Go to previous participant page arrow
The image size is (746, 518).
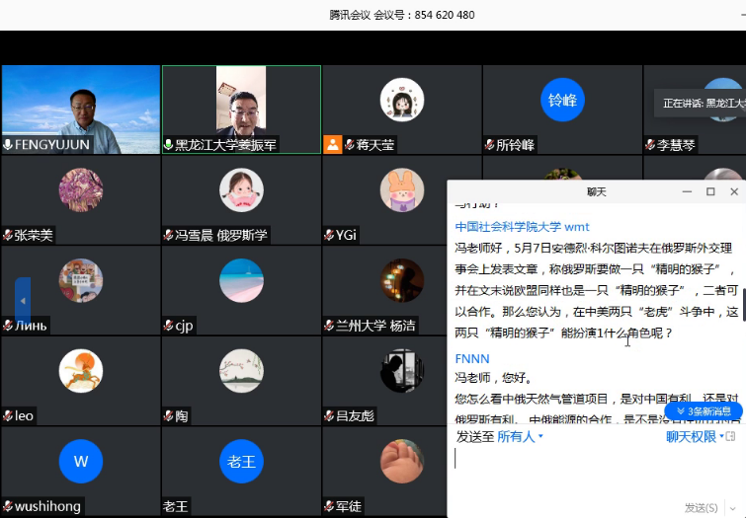23,301
